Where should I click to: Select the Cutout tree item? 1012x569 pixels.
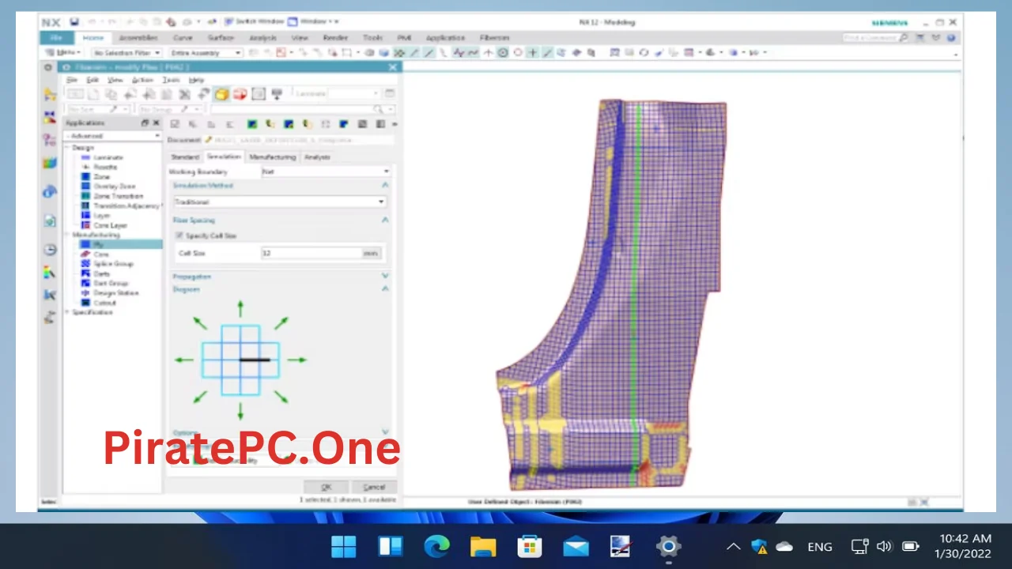tap(105, 303)
